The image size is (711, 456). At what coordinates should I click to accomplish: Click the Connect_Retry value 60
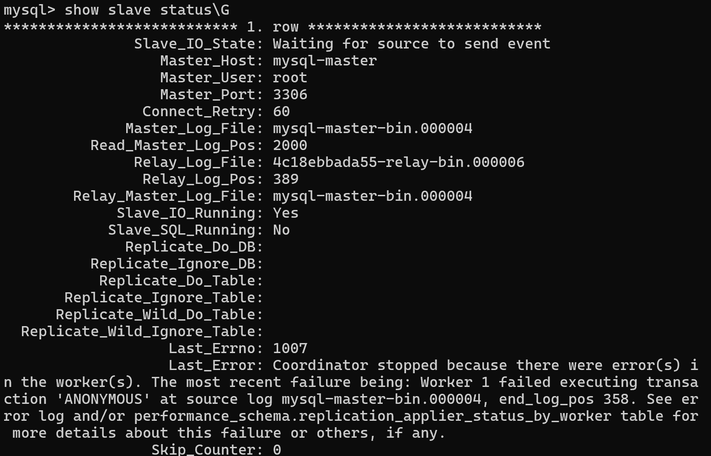281,112
